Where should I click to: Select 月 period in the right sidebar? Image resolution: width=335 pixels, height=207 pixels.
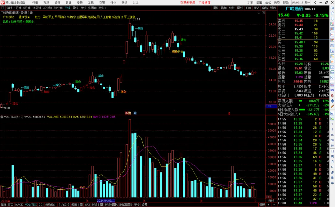coord(332,162)
